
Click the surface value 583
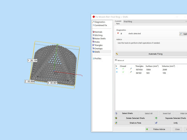click(148, 73)
